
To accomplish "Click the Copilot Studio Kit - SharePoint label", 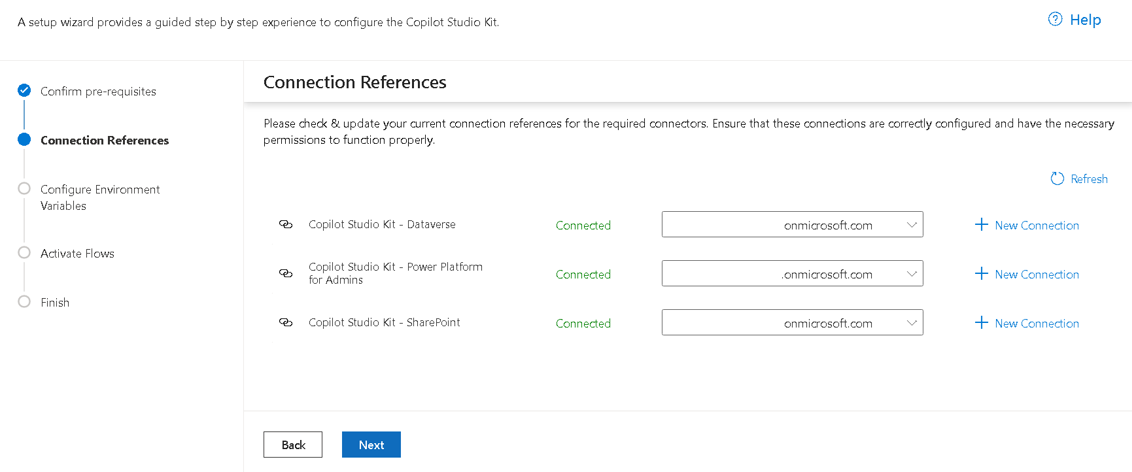I will (x=385, y=322).
